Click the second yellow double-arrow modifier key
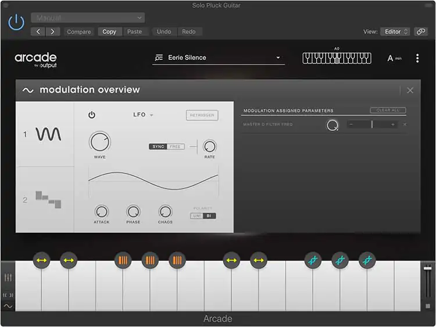 click(x=69, y=261)
